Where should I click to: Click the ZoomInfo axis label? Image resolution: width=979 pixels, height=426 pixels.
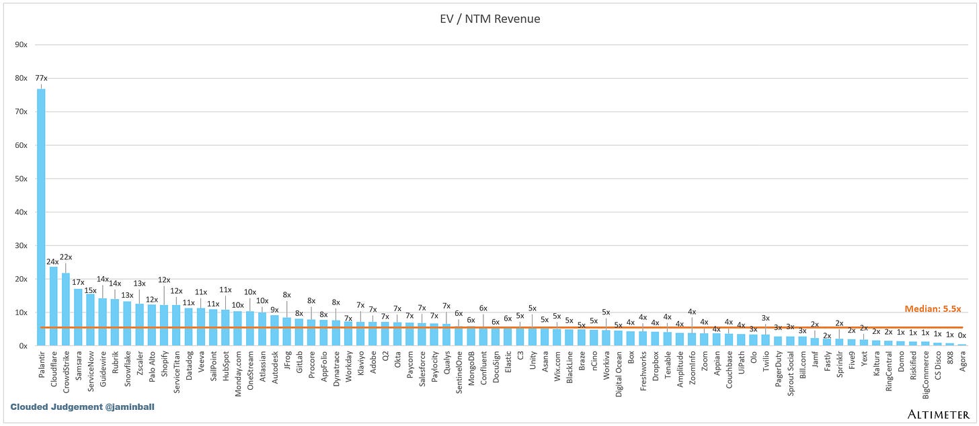point(692,368)
